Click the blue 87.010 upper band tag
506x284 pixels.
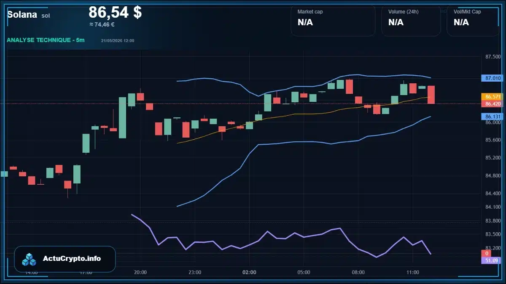pyautogui.click(x=493, y=78)
